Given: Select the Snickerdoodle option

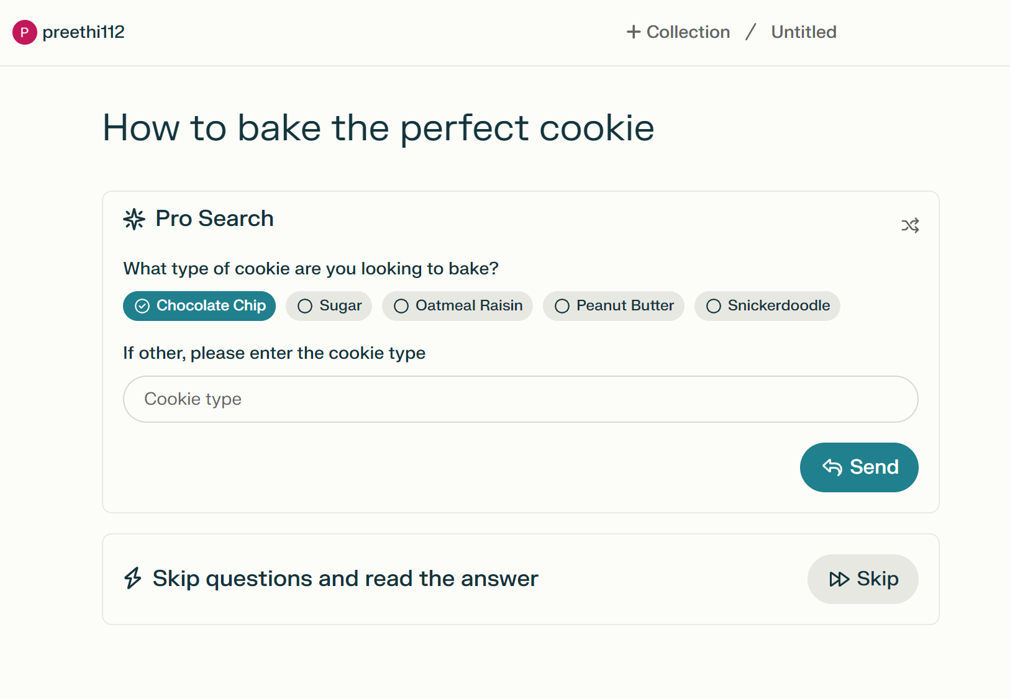Looking at the screenshot, I should [767, 306].
